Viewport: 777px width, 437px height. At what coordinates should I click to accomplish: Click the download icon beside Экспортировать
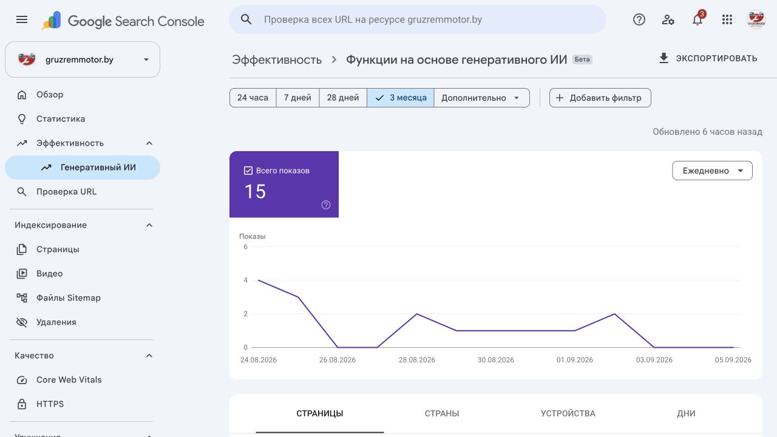point(663,58)
